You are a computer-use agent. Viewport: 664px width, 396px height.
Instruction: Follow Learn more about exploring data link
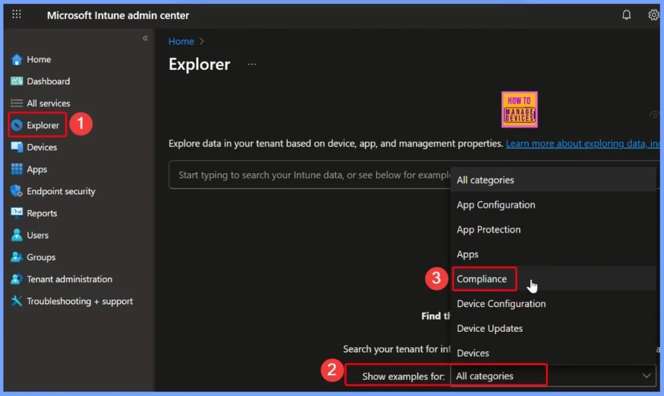[583, 143]
